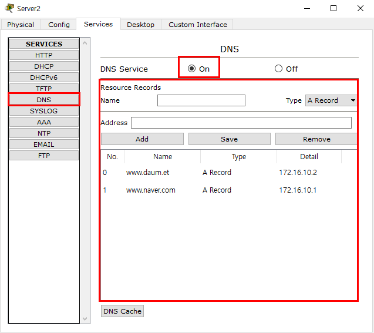The width and height of the screenshot is (374, 333).
Task: Click the Add record button
Action: 142,139
